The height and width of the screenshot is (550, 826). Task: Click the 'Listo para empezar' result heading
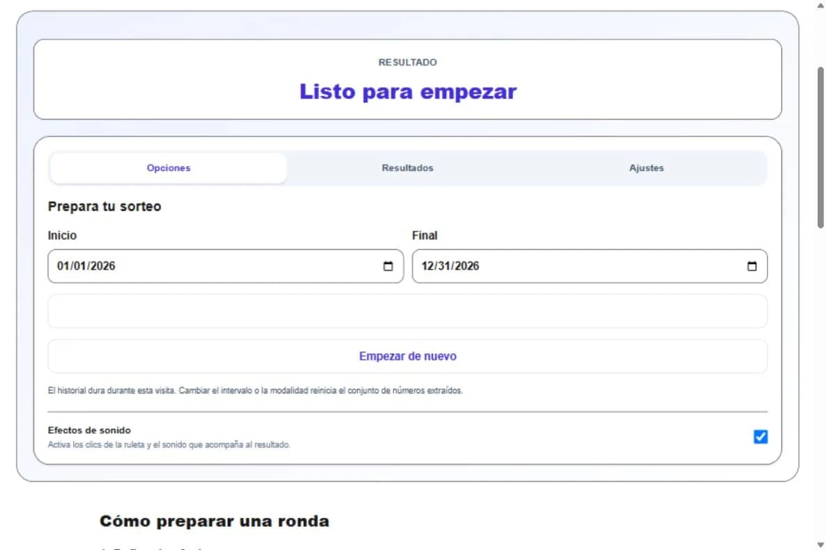tap(408, 92)
